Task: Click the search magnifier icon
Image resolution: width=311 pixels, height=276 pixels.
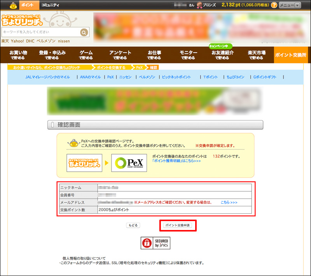Action: point(84,32)
